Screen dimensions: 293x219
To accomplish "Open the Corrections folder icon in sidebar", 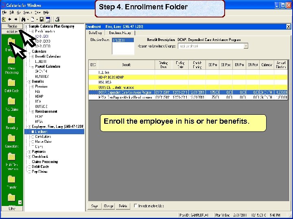I will coord(11,138).
